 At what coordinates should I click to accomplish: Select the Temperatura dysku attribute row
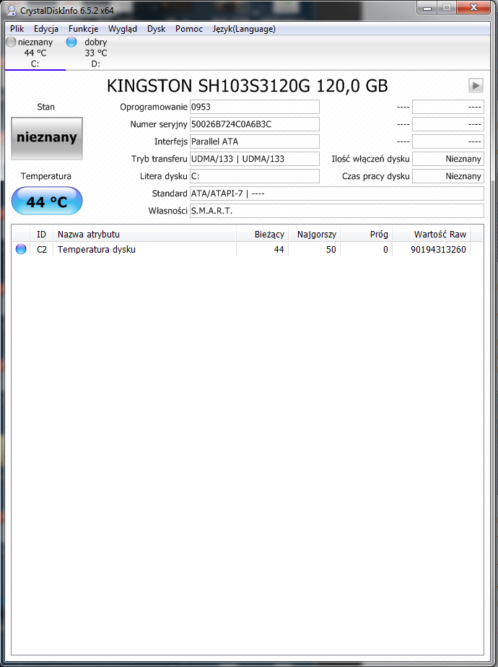tap(247, 249)
